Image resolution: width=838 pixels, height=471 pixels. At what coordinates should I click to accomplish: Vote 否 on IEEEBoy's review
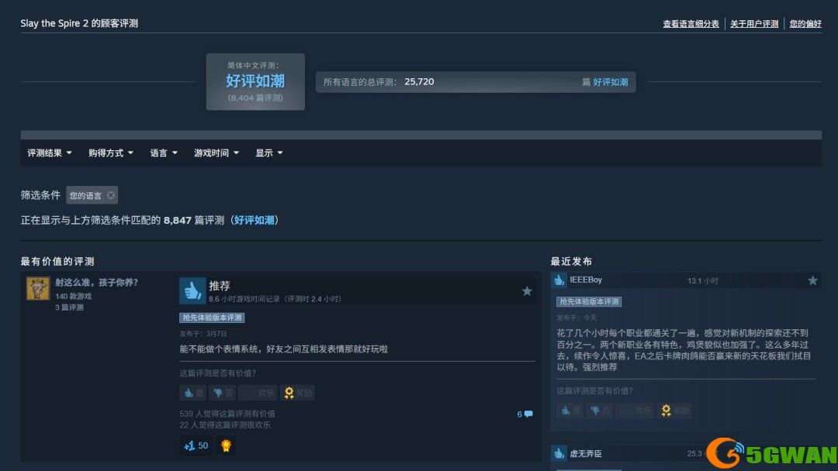600,411
